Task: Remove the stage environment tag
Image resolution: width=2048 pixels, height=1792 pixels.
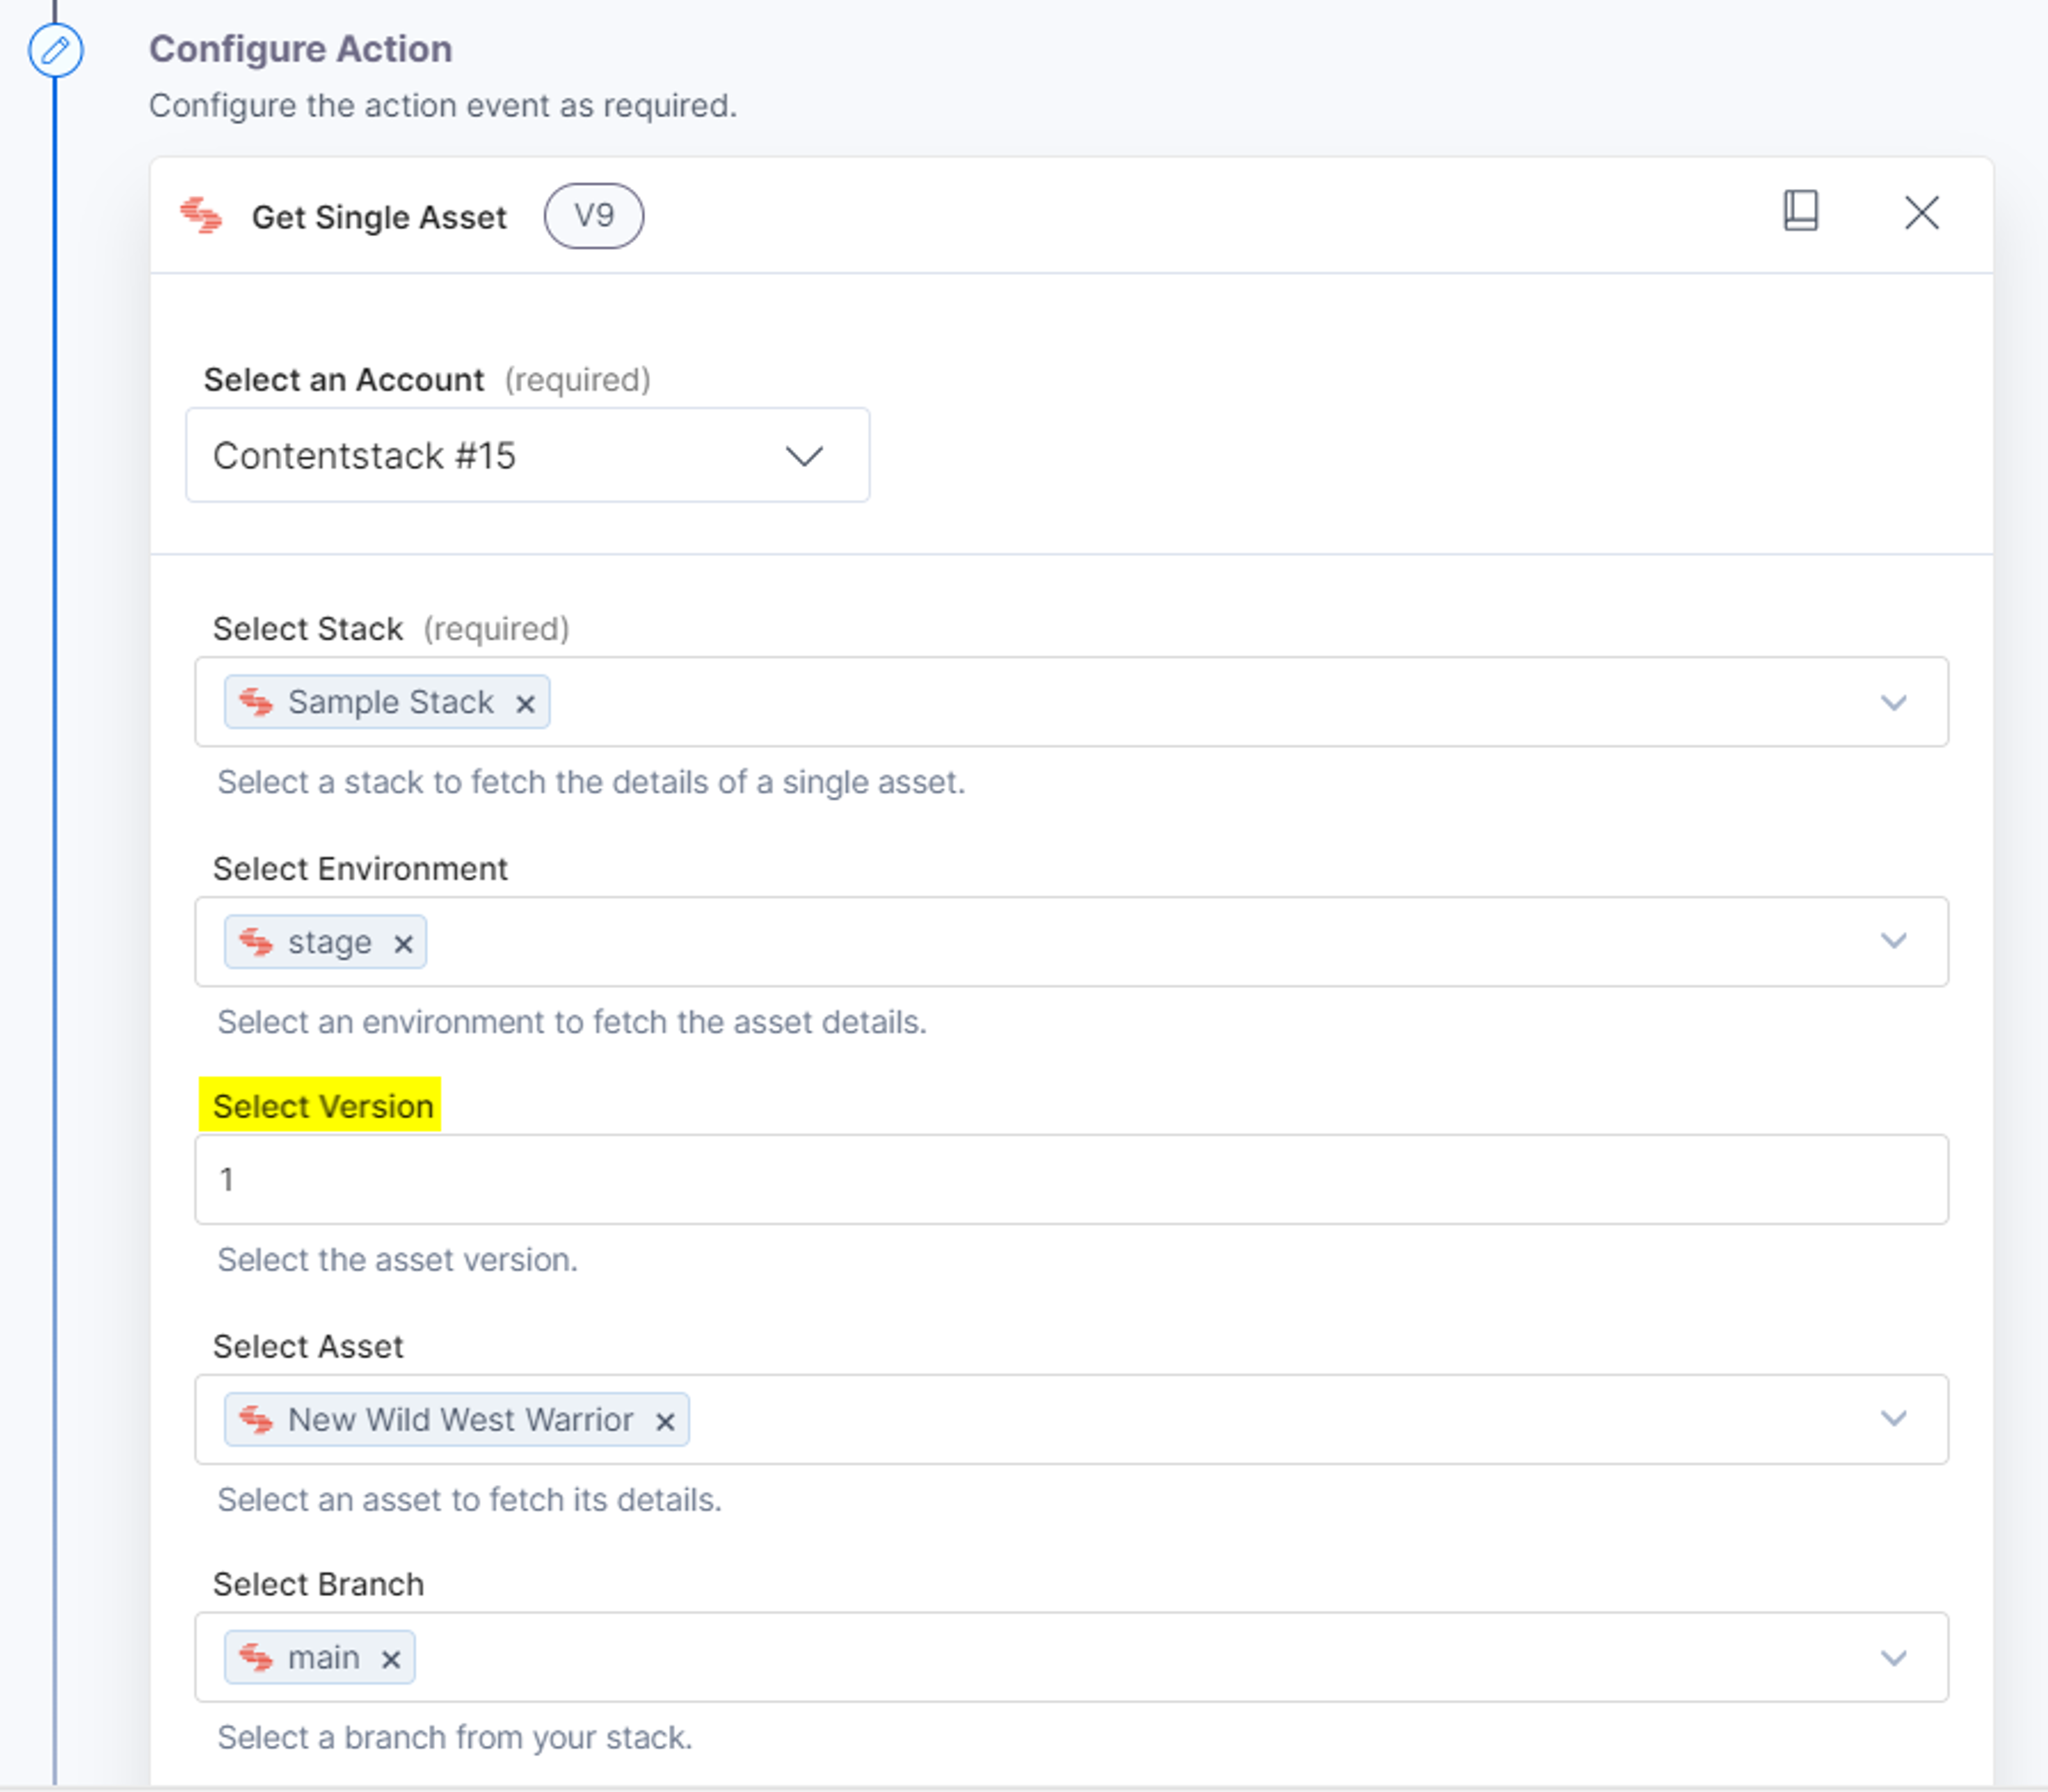Action: [x=403, y=943]
